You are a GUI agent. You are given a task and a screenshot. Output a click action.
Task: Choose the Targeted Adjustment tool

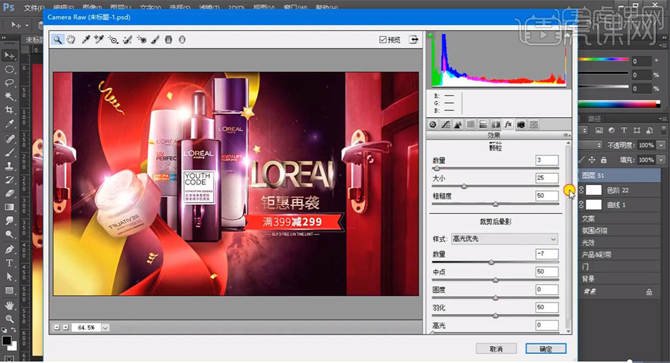tap(113, 40)
